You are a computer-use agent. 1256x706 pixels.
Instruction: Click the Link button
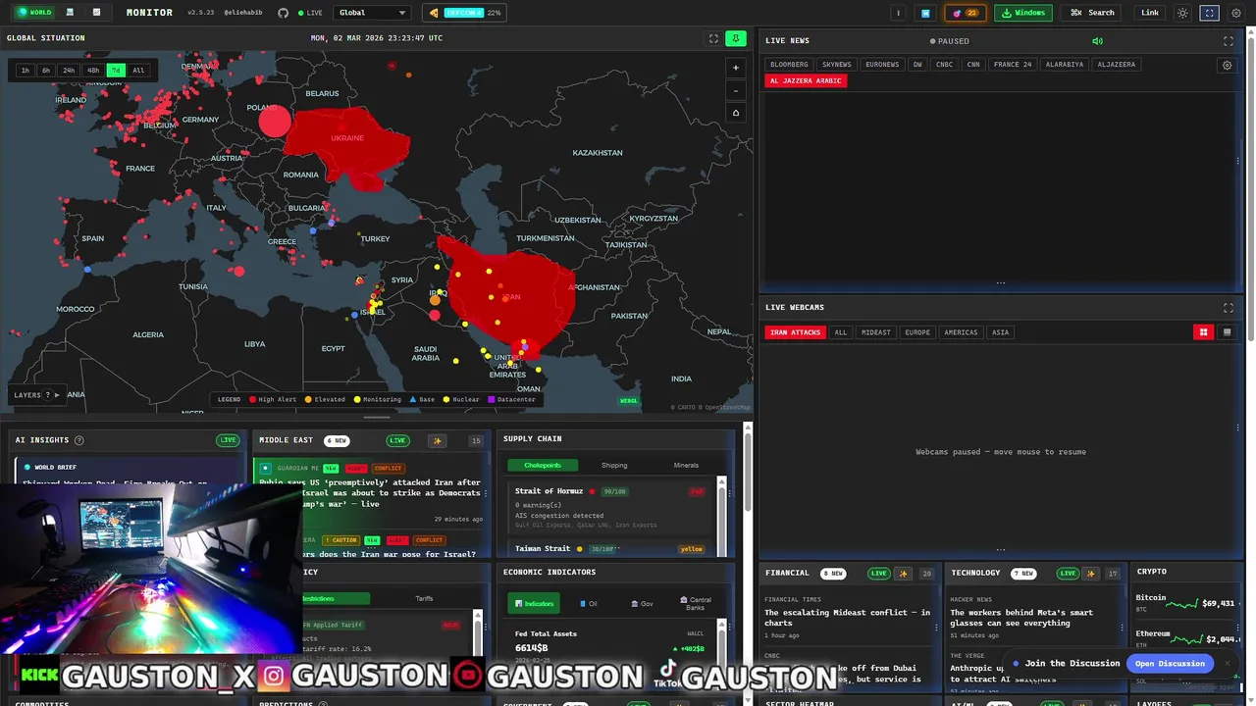click(x=1150, y=13)
